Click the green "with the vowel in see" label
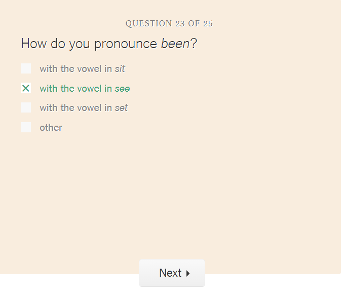This screenshot has width=342, height=294. coord(85,88)
